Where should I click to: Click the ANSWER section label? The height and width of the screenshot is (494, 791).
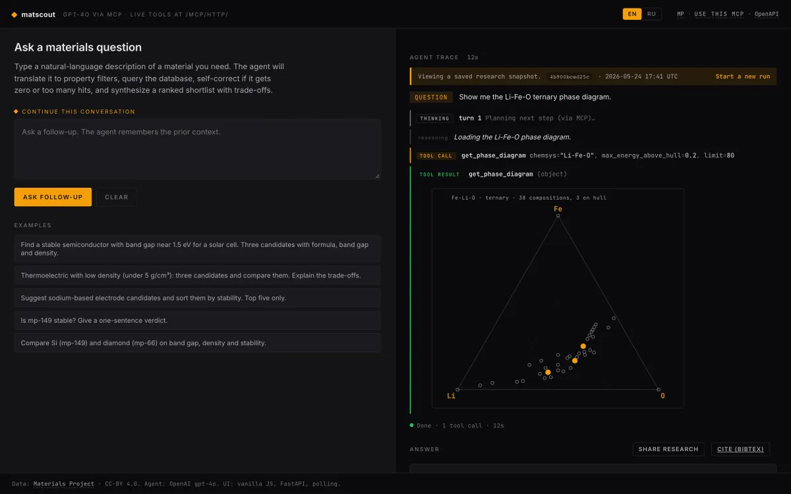pyautogui.click(x=425, y=449)
